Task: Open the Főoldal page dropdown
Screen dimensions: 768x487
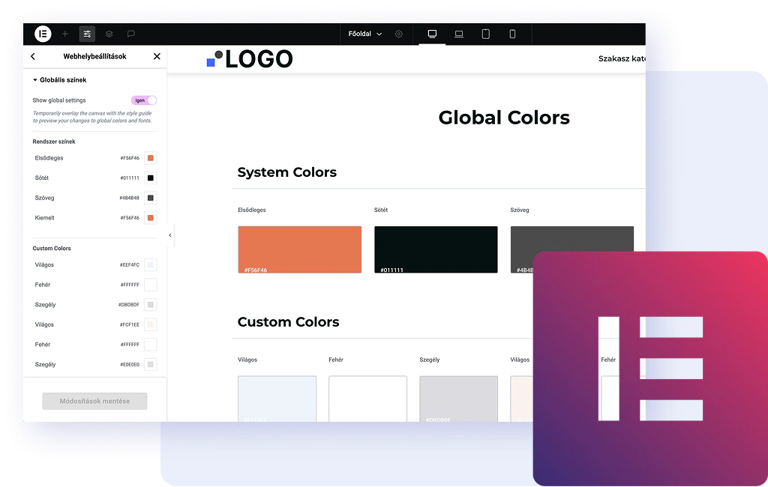Action: (x=364, y=34)
